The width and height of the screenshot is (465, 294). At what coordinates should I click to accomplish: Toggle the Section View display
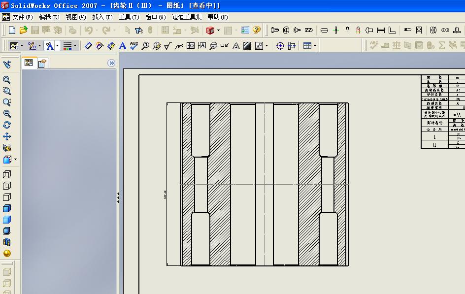(x=7, y=242)
